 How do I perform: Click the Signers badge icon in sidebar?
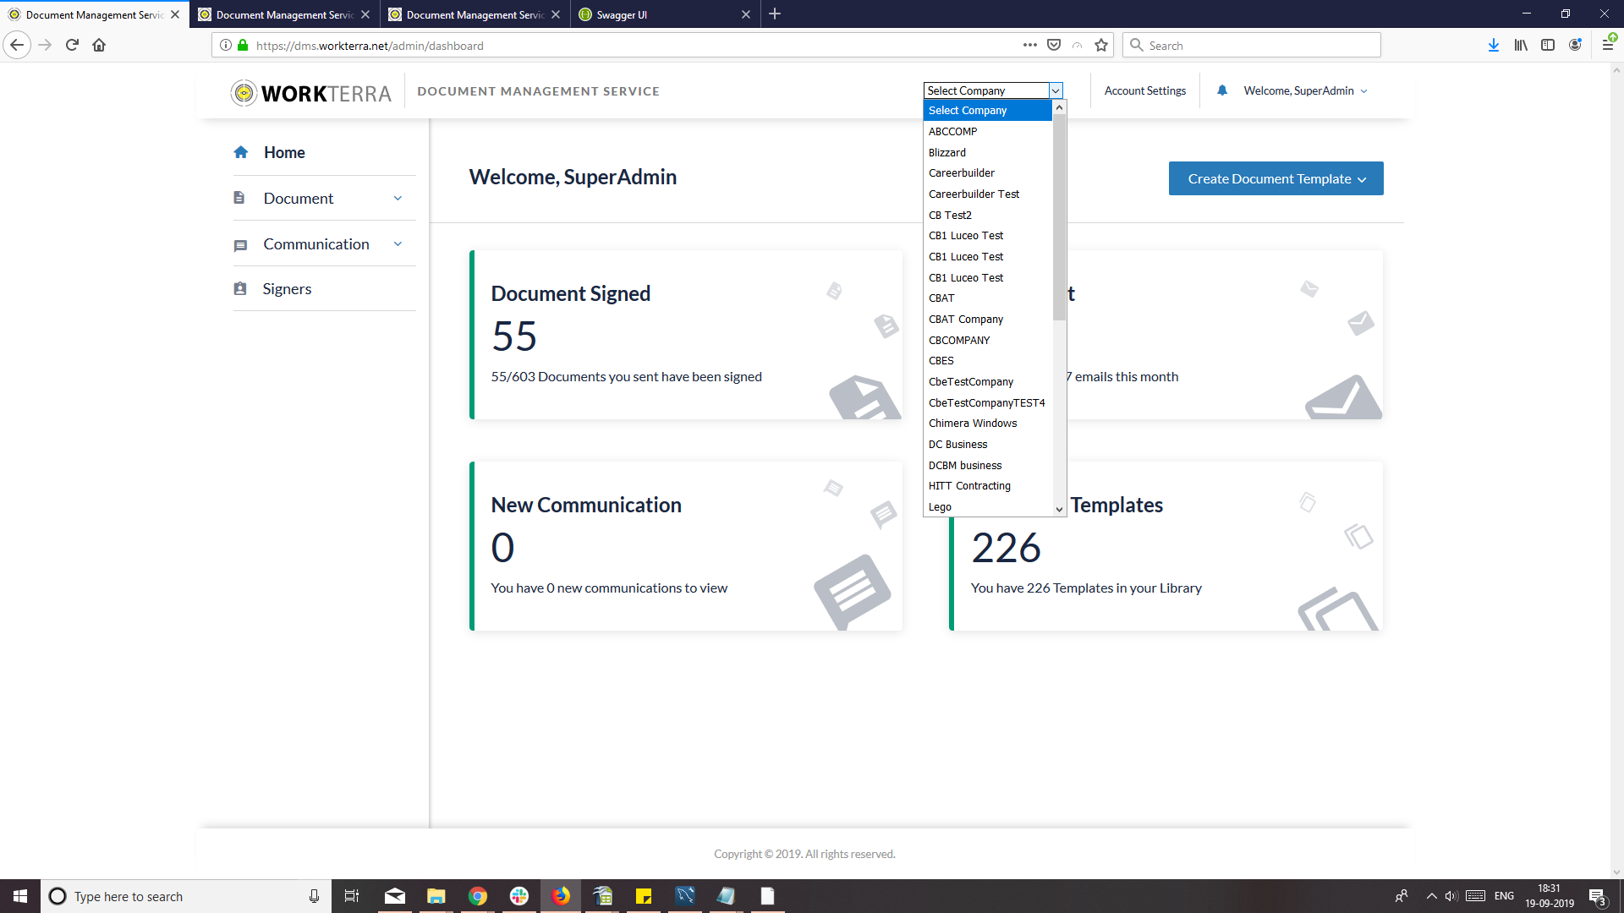[x=240, y=289]
